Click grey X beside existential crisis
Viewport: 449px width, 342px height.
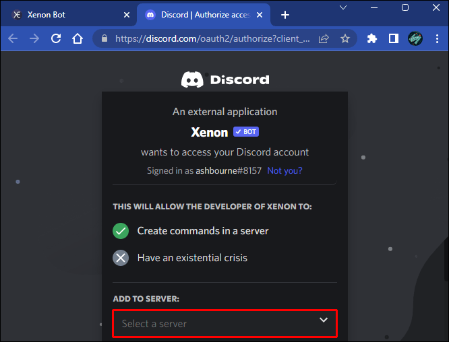point(121,258)
